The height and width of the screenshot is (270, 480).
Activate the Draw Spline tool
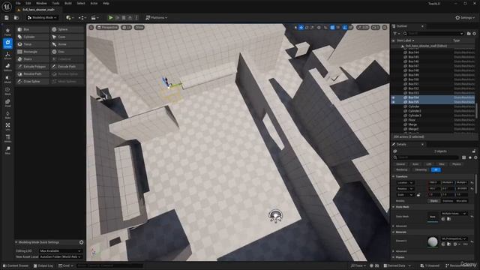[32, 82]
